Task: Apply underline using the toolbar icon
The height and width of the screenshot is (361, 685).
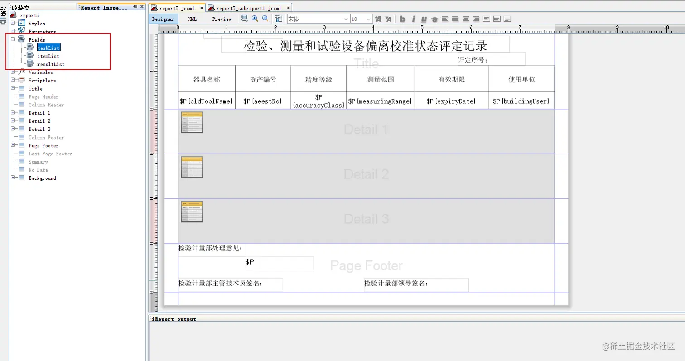Action: click(423, 19)
